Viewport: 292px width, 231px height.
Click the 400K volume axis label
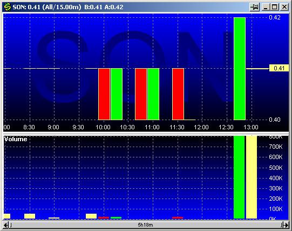click(276, 178)
